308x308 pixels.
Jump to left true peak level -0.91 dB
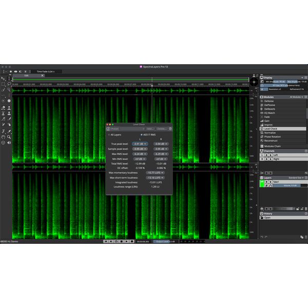coord(140,144)
